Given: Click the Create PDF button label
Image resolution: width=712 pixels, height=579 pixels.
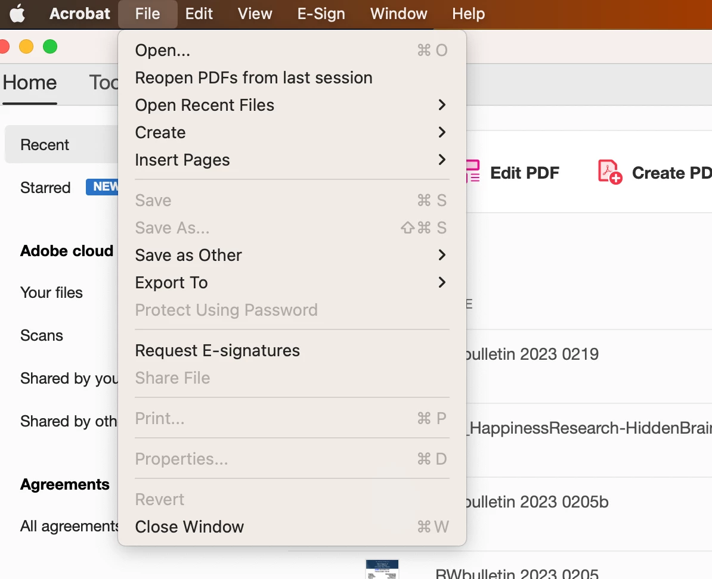Looking at the screenshot, I should [671, 173].
